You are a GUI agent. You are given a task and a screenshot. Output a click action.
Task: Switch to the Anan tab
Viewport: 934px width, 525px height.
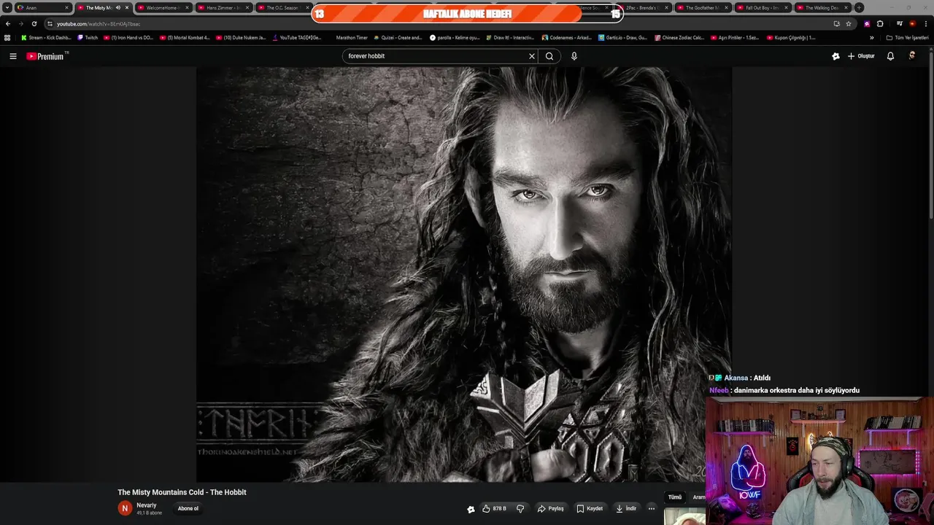(x=43, y=7)
